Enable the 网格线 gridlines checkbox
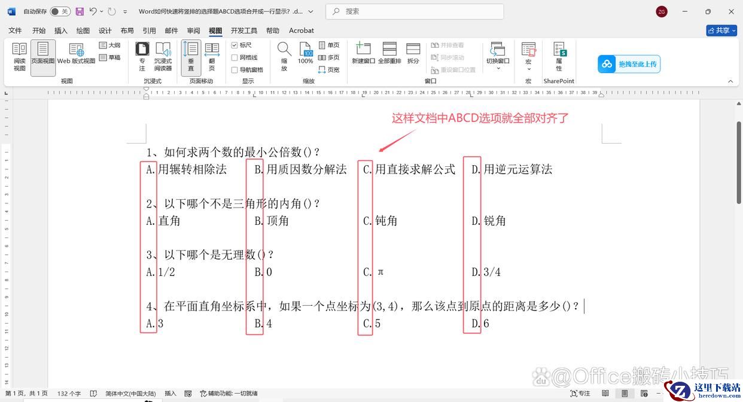 coord(235,57)
